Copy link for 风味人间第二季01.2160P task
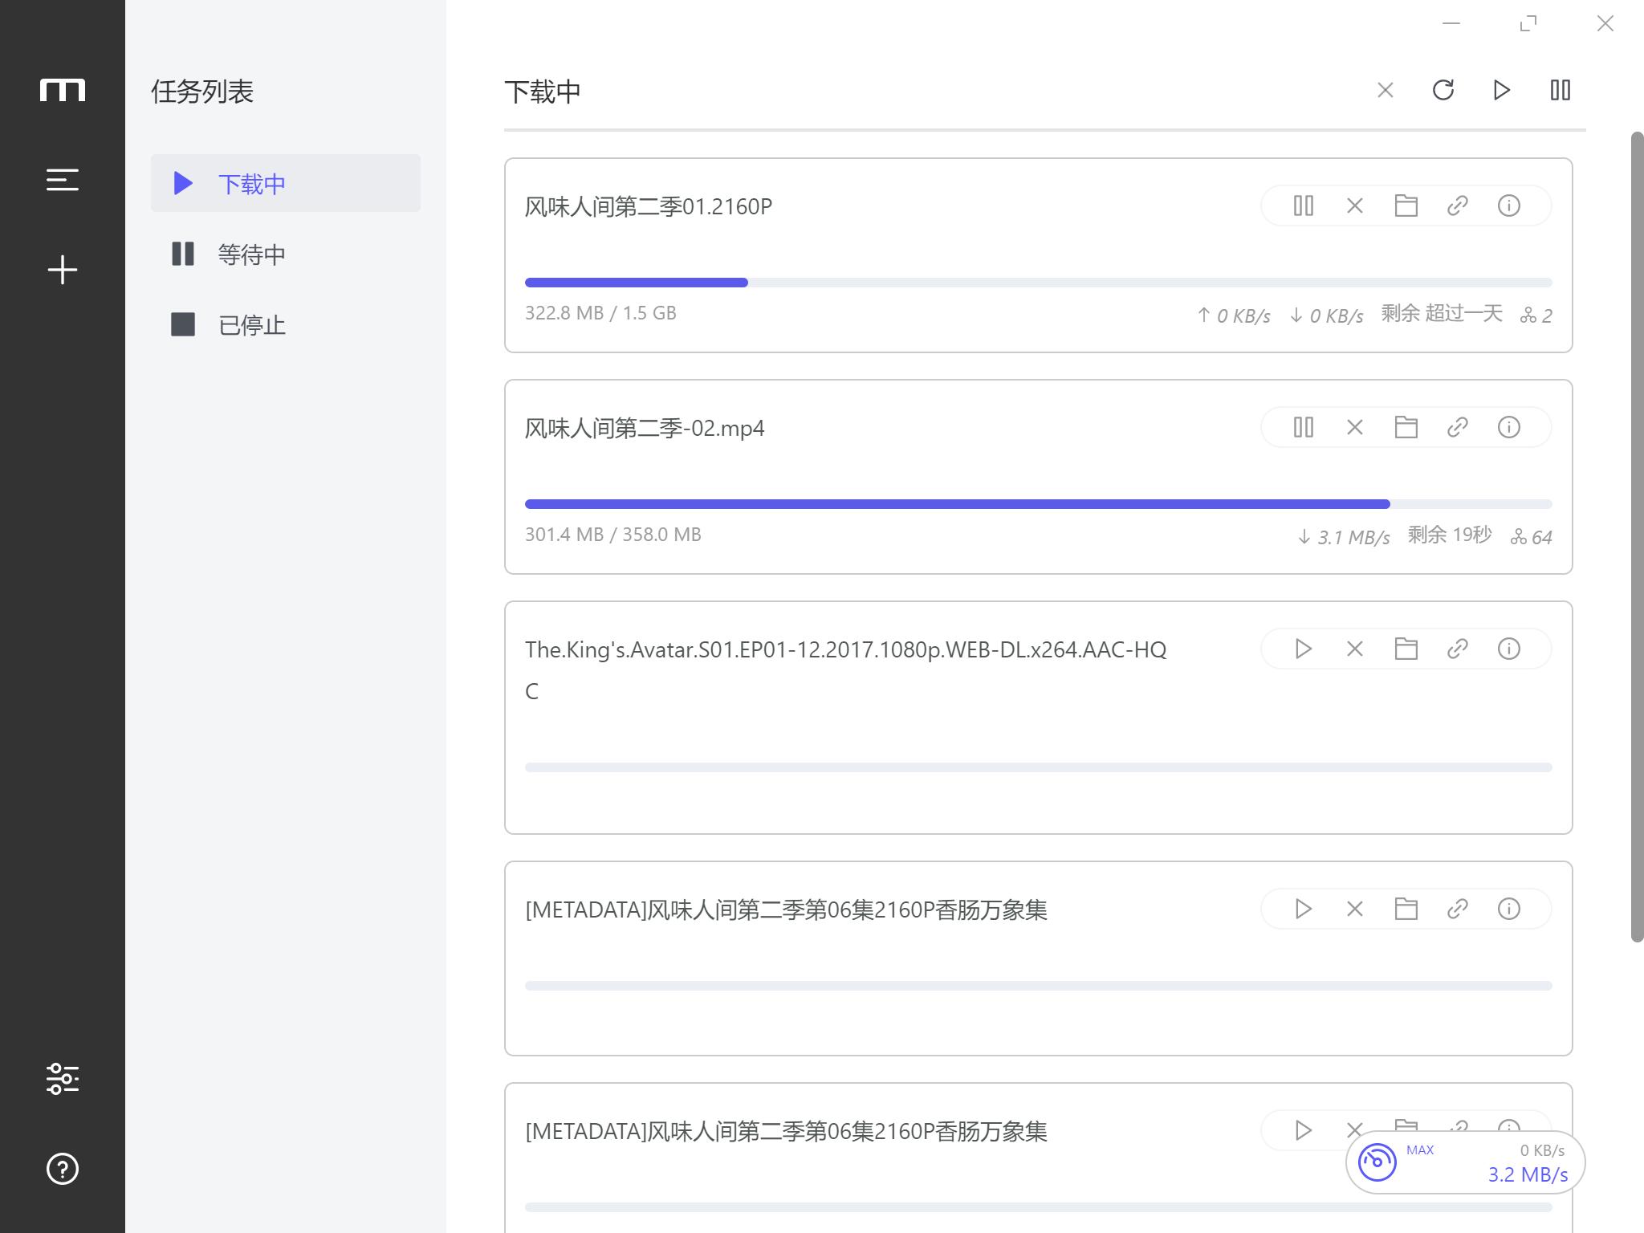This screenshot has height=1233, width=1644. click(1458, 206)
